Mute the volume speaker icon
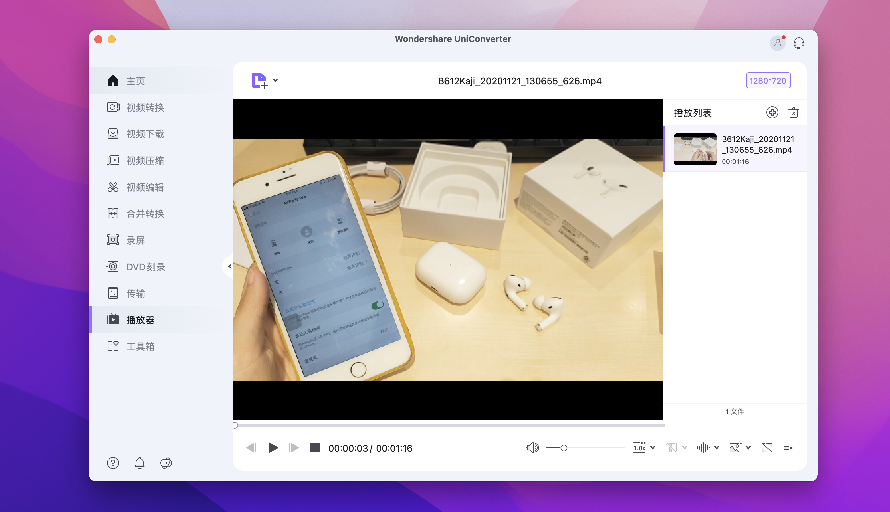 click(x=532, y=448)
